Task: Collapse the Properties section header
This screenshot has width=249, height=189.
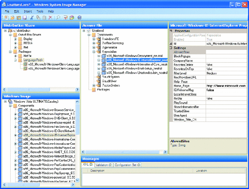Action: pos(171,31)
